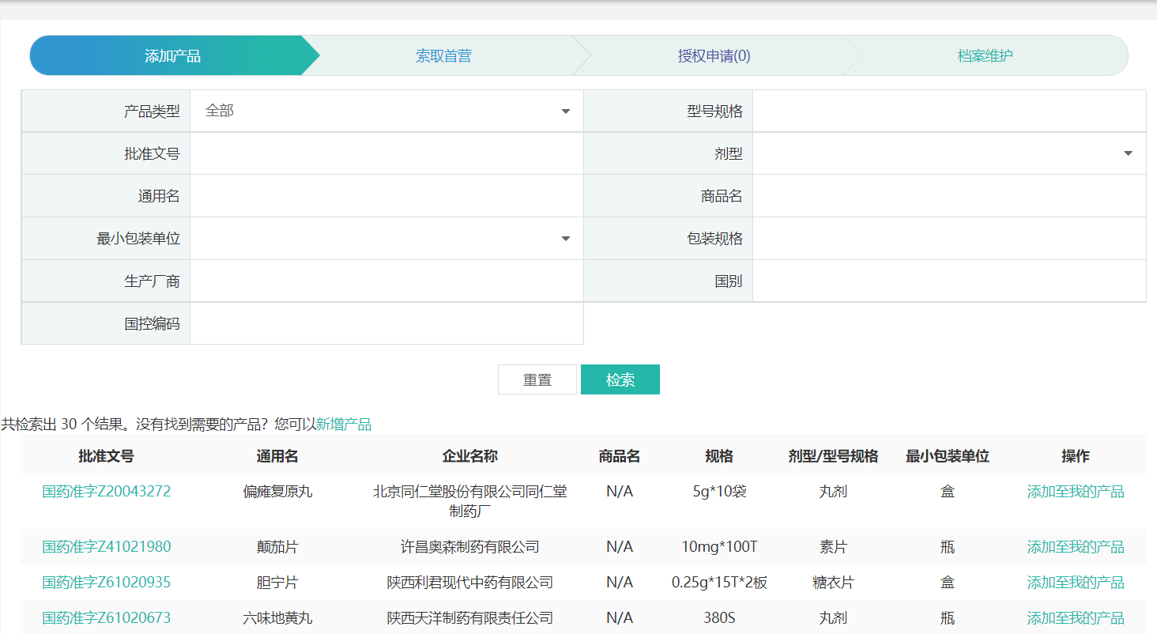This screenshot has height=634, width=1157.
Task: Click the 检索 search button
Action: pyautogui.click(x=620, y=379)
